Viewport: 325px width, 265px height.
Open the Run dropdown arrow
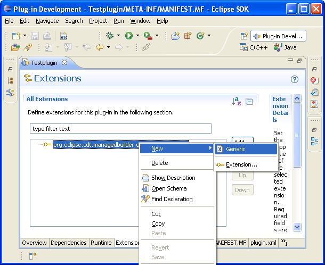[137, 36]
